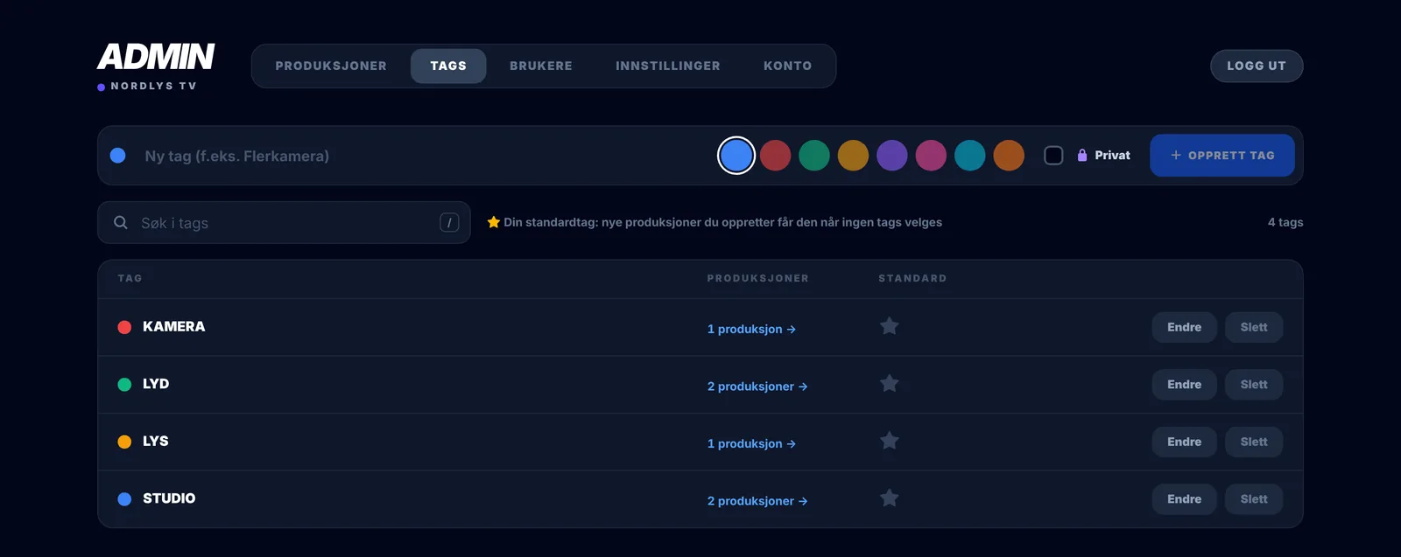Edit the LYS tag via Endre

click(1184, 442)
